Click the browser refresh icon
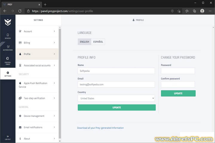This screenshot has height=143, width=215. click(x=20, y=11)
